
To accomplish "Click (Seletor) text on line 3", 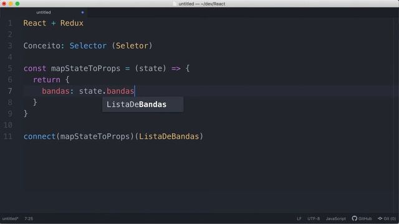I will [132, 45].
